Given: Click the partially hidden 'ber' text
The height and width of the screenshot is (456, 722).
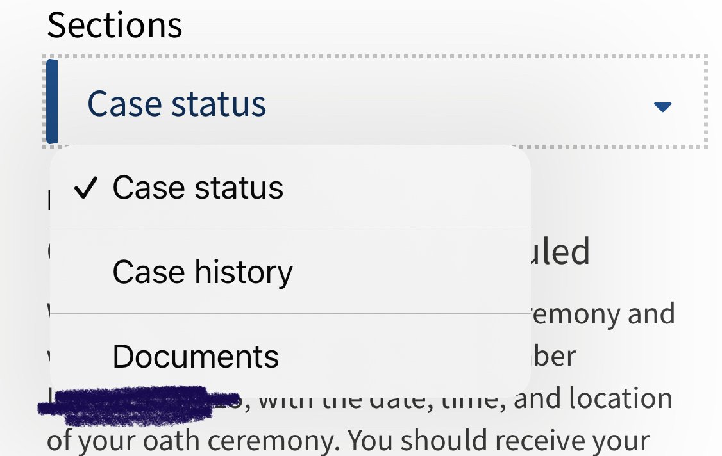Looking at the screenshot, I should pyautogui.click(x=554, y=355).
